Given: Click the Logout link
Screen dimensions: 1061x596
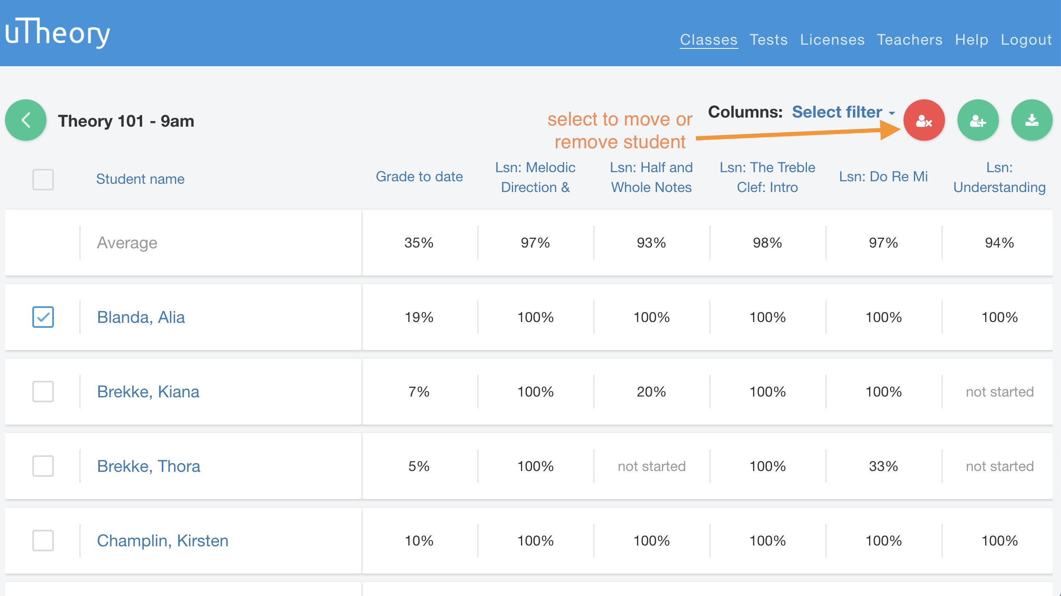Looking at the screenshot, I should pyautogui.click(x=1026, y=40).
